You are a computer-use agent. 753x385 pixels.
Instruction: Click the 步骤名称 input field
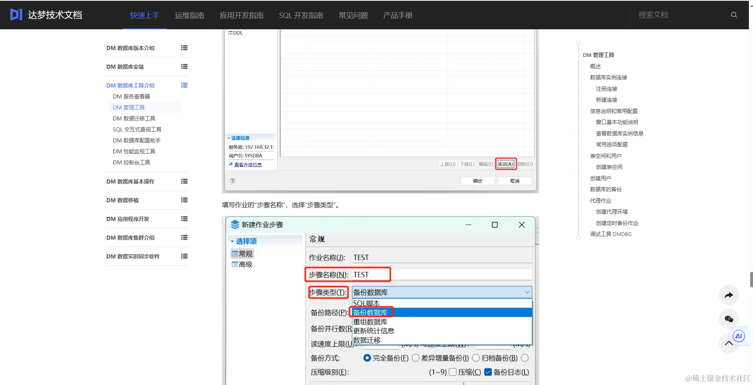pyautogui.click(x=442, y=275)
